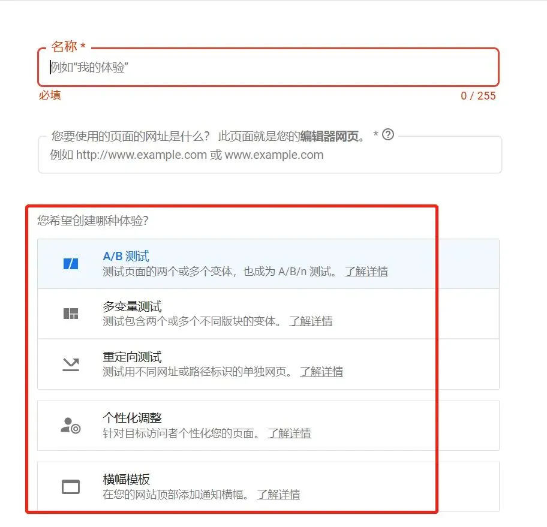Open 了解详情 link for 个性化调整
This screenshot has width=547, height=527.
pyautogui.click(x=289, y=433)
